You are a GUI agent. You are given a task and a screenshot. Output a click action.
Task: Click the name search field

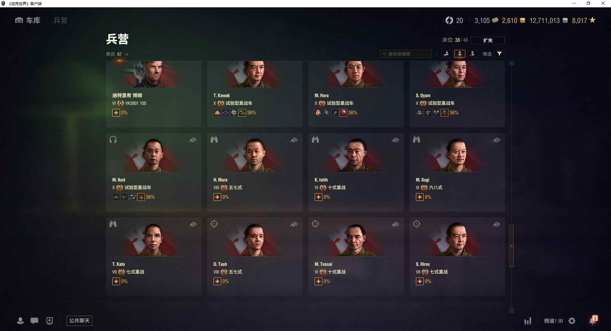coord(406,54)
